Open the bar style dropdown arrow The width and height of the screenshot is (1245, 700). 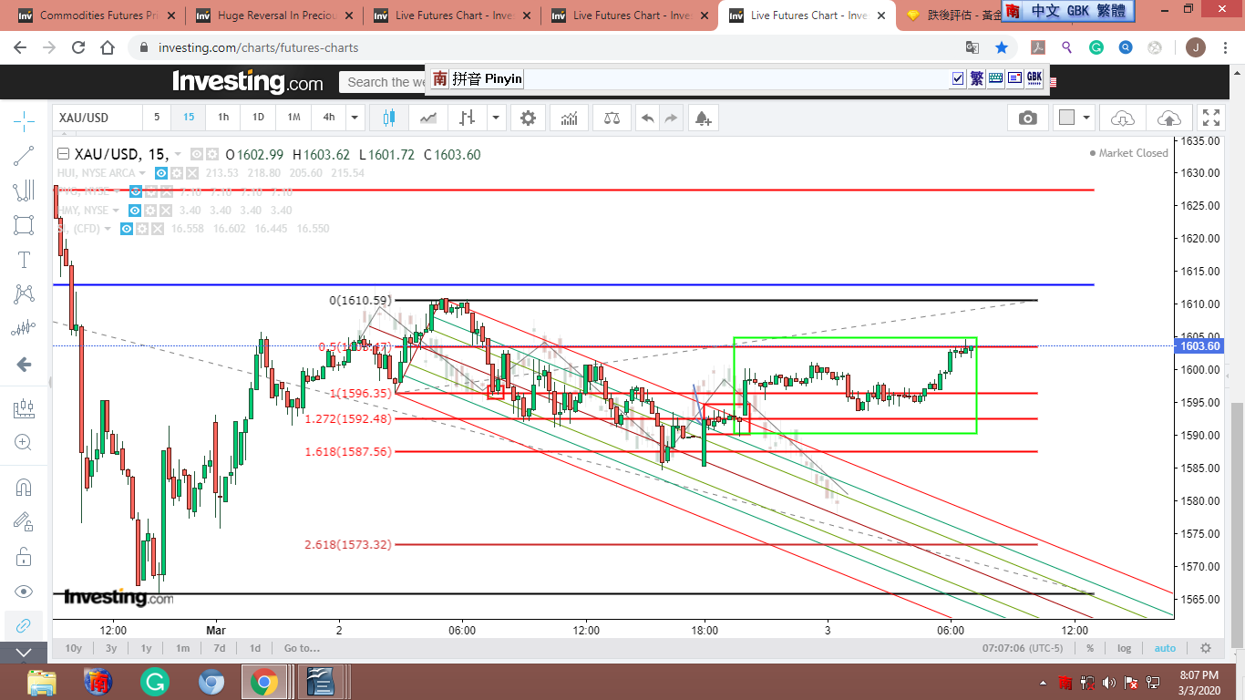click(x=496, y=118)
